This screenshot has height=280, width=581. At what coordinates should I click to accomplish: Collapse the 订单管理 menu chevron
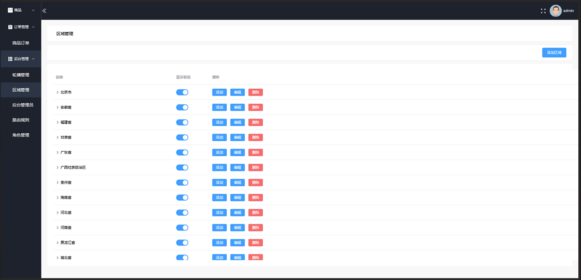pos(33,27)
